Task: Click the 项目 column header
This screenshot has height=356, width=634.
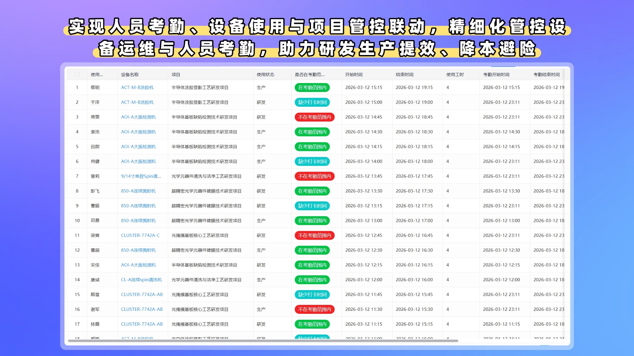Action: (x=176, y=74)
